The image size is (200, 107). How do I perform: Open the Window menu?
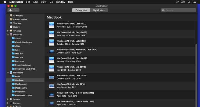[61, 2]
